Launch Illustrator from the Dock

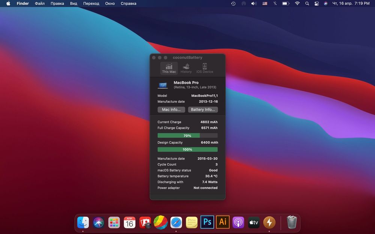pyautogui.click(x=223, y=222)
